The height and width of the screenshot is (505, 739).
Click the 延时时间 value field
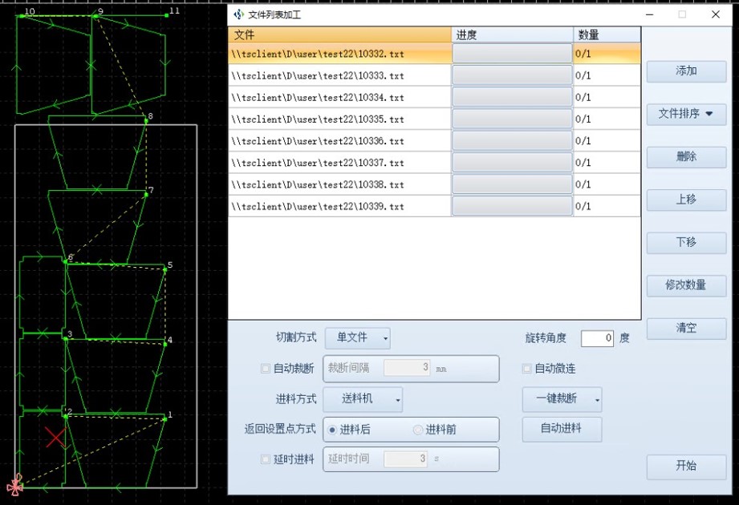[x=405, y=459]
